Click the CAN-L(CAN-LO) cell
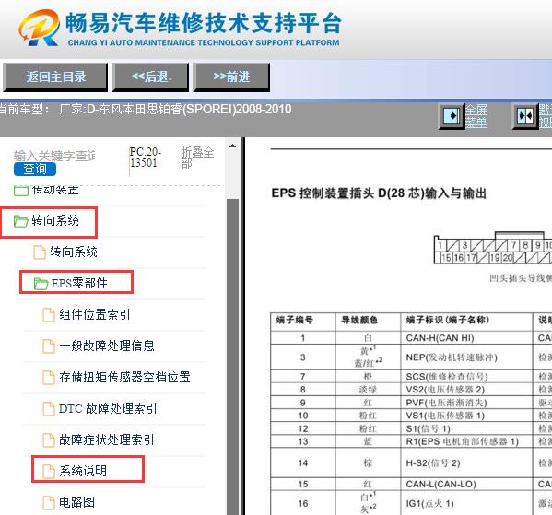The image size is (552, 515). (x=466, y=484)
